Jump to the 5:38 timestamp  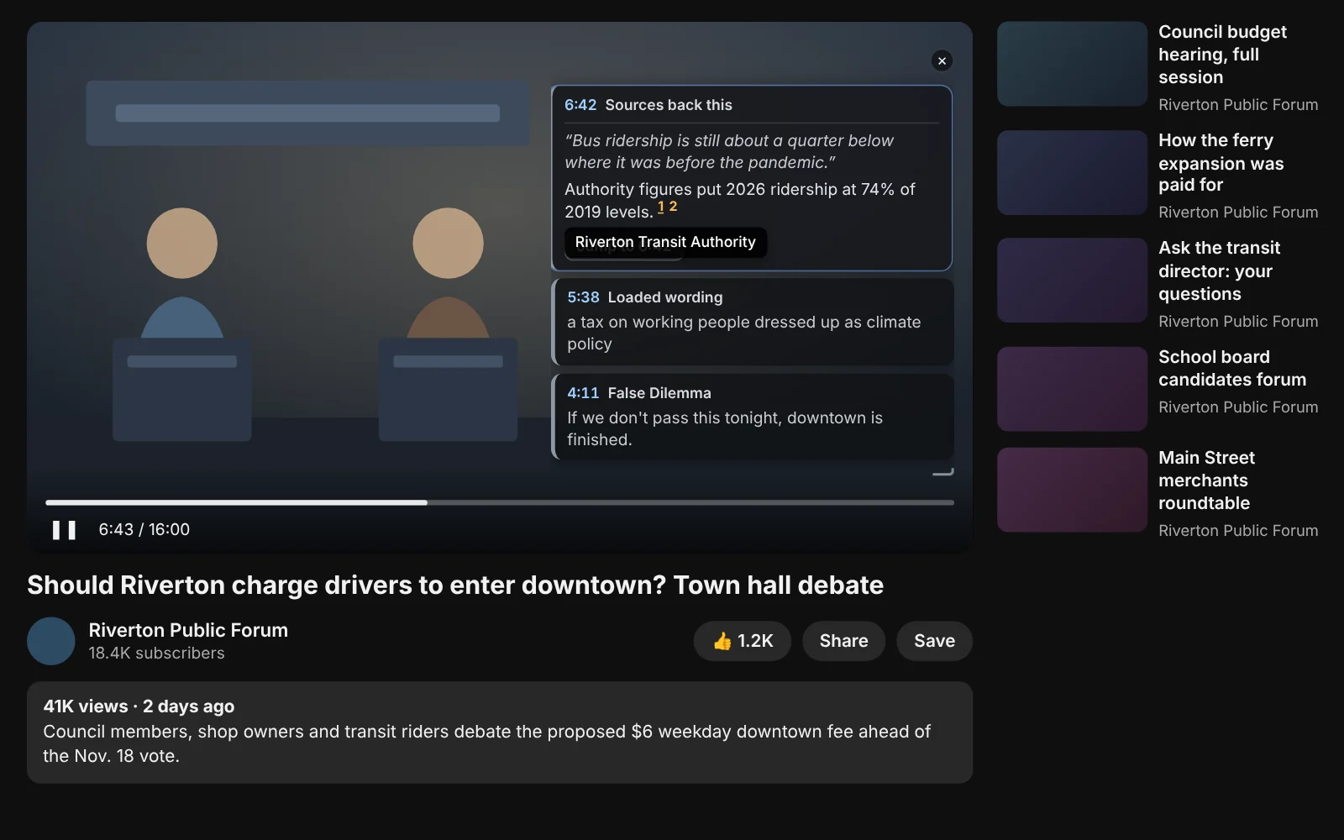click(583, 297)
